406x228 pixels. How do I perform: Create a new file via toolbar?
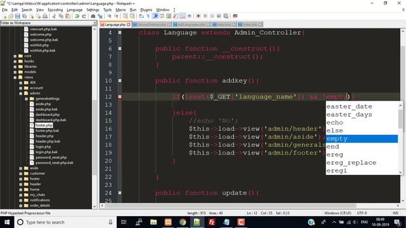4,16
